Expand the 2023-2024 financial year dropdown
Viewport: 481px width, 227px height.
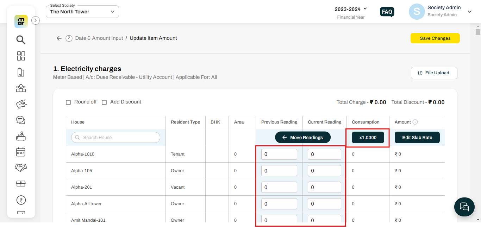click(x=351, y=9)
